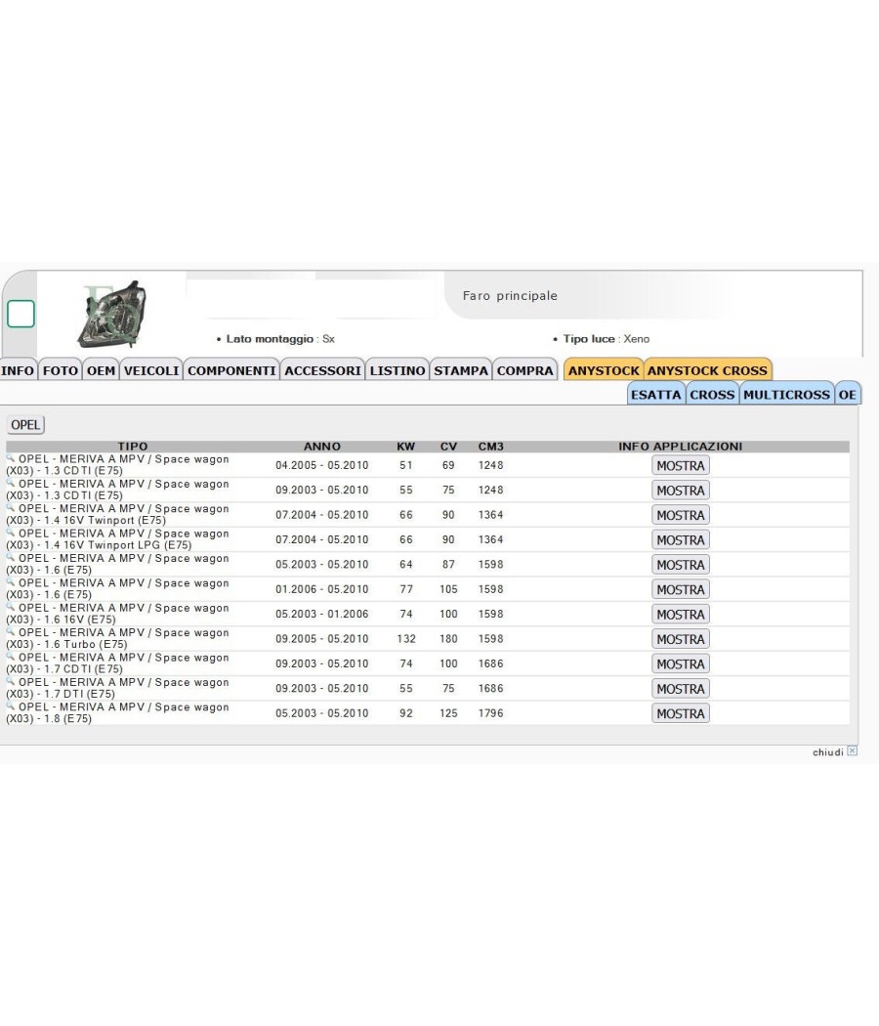The height and width of the screenshot is (1026, 879).
Task: Click MOSTRA for 1.3 CDTI 55 kW row
Action: [x=681, y=491]
